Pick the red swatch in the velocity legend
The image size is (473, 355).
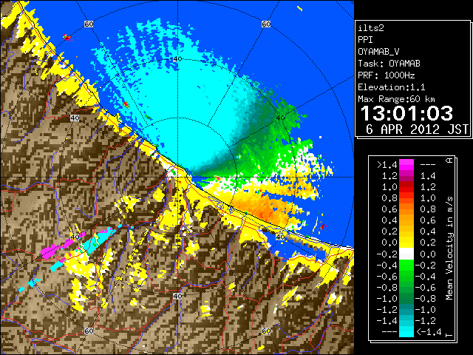[x=406, y=187]
